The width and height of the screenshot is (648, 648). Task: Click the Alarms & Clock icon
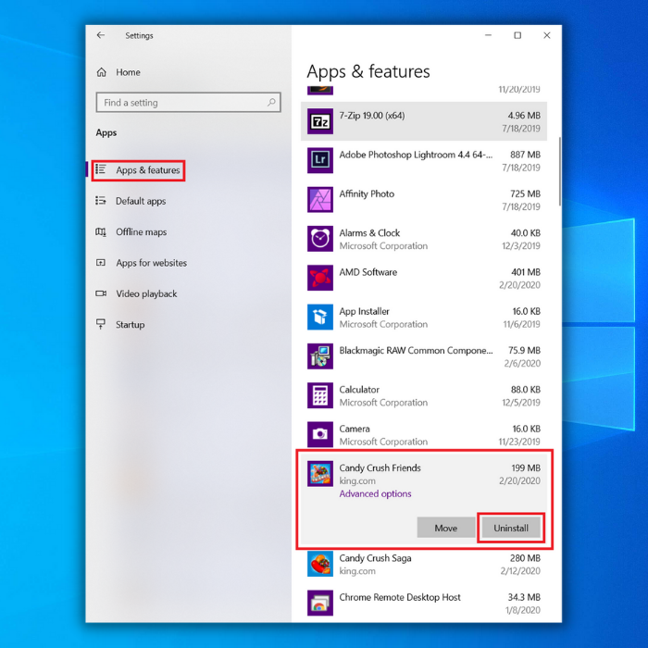click(x=320, y=239)
